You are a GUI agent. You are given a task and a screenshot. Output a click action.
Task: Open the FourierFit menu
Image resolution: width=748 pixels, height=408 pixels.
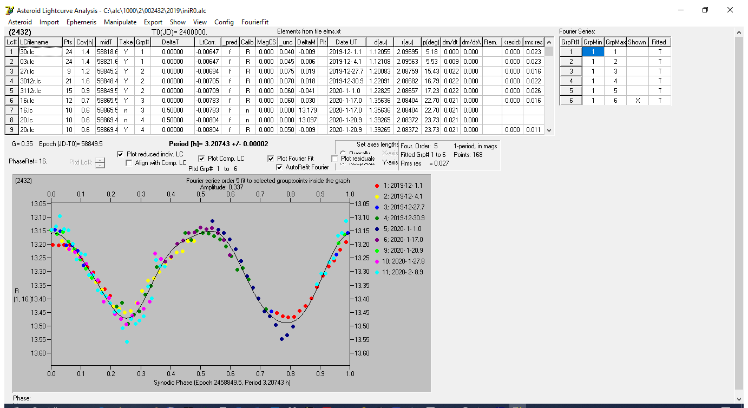[x=255, y=22]
